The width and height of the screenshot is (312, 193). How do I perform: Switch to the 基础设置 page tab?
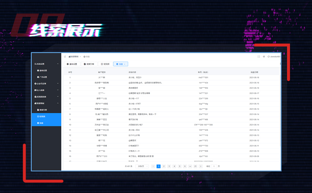(72, 64)
